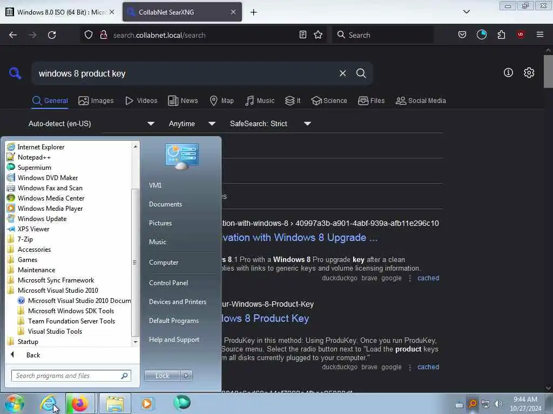
Task: Go back using the Firefox back arrow
Action: click(13, 35)
